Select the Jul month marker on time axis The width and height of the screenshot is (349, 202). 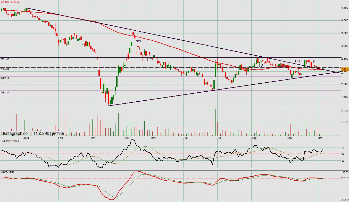(219, 138)
